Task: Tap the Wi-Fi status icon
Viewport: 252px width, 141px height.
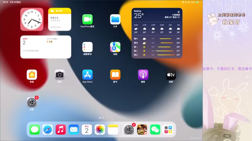Action: 183,2
